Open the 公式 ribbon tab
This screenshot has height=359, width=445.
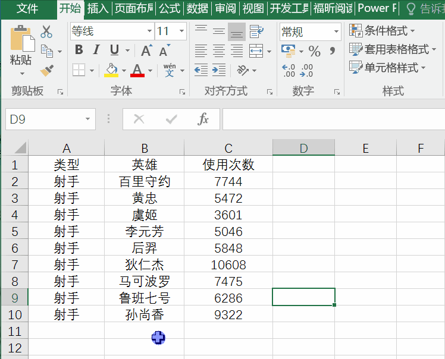point(170,8)
